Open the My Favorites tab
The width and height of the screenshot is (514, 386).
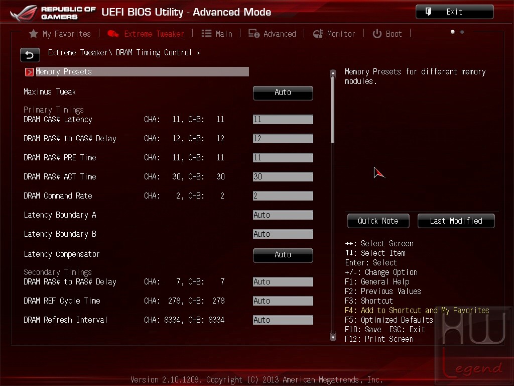[60, 34]
